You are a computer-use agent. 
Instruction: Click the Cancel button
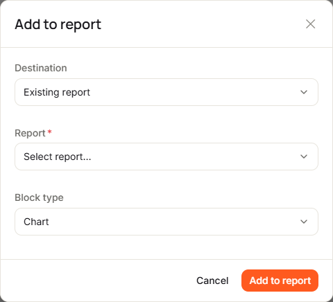(212, 281)
